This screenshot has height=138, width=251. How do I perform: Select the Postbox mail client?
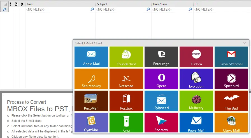pyautogui.click(x=126, y=101)
